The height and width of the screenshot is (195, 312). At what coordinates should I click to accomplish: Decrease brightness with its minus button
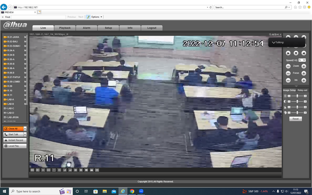(x=289, y=96)
